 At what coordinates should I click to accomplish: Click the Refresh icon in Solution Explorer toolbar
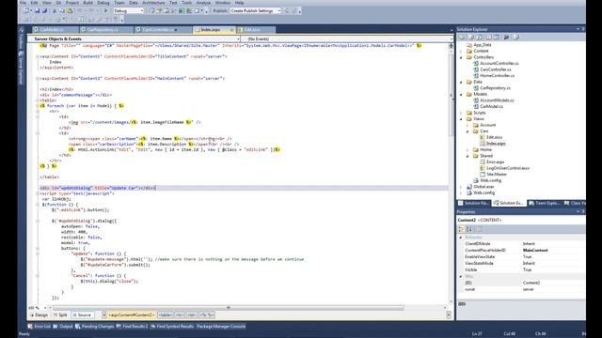[x=480, y=38]
